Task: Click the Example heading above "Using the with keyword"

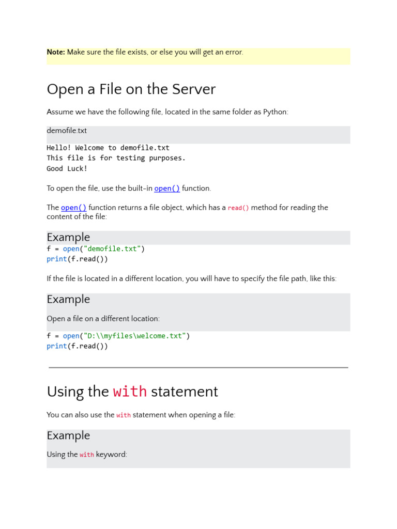Action: (x=68, y=435)
